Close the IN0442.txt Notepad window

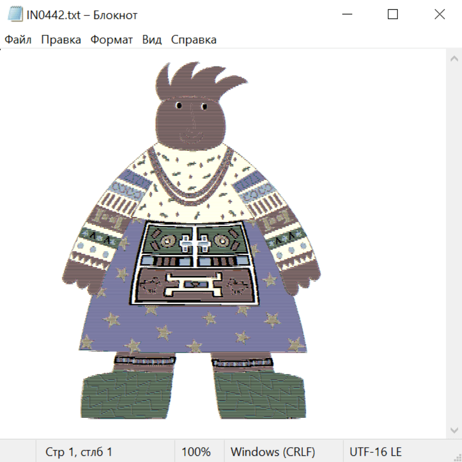pos(439,15)
